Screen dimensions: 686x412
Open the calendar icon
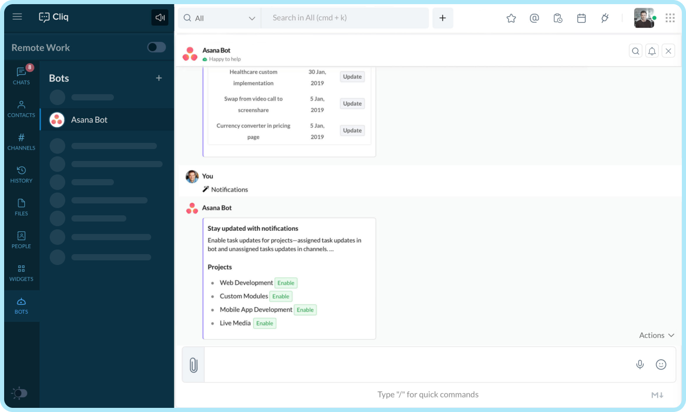581,18
